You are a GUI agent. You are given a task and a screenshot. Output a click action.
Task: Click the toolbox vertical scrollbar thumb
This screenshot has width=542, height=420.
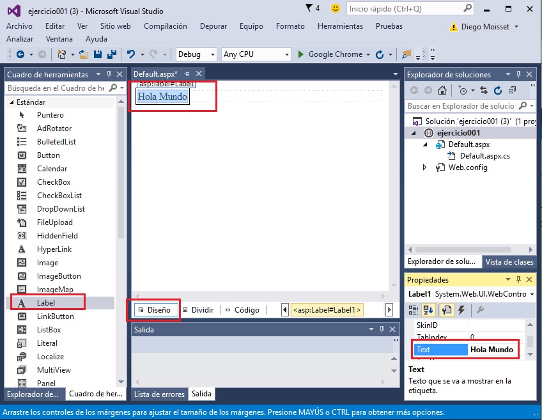pyautogui.click(x=121, y=172)
